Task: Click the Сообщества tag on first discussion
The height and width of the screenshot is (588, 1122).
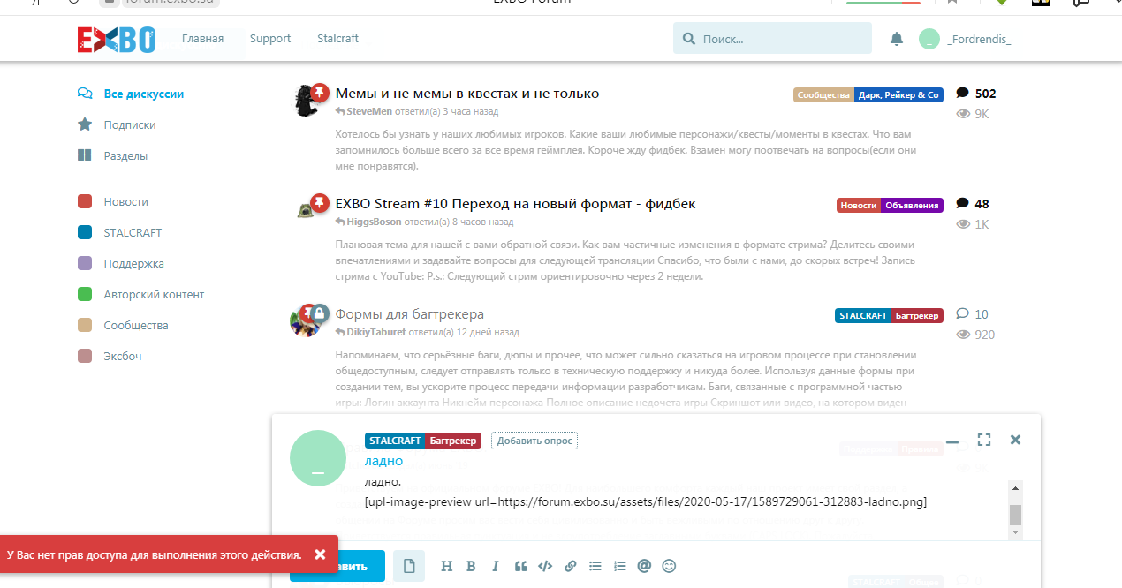Action: coord(823,94)
